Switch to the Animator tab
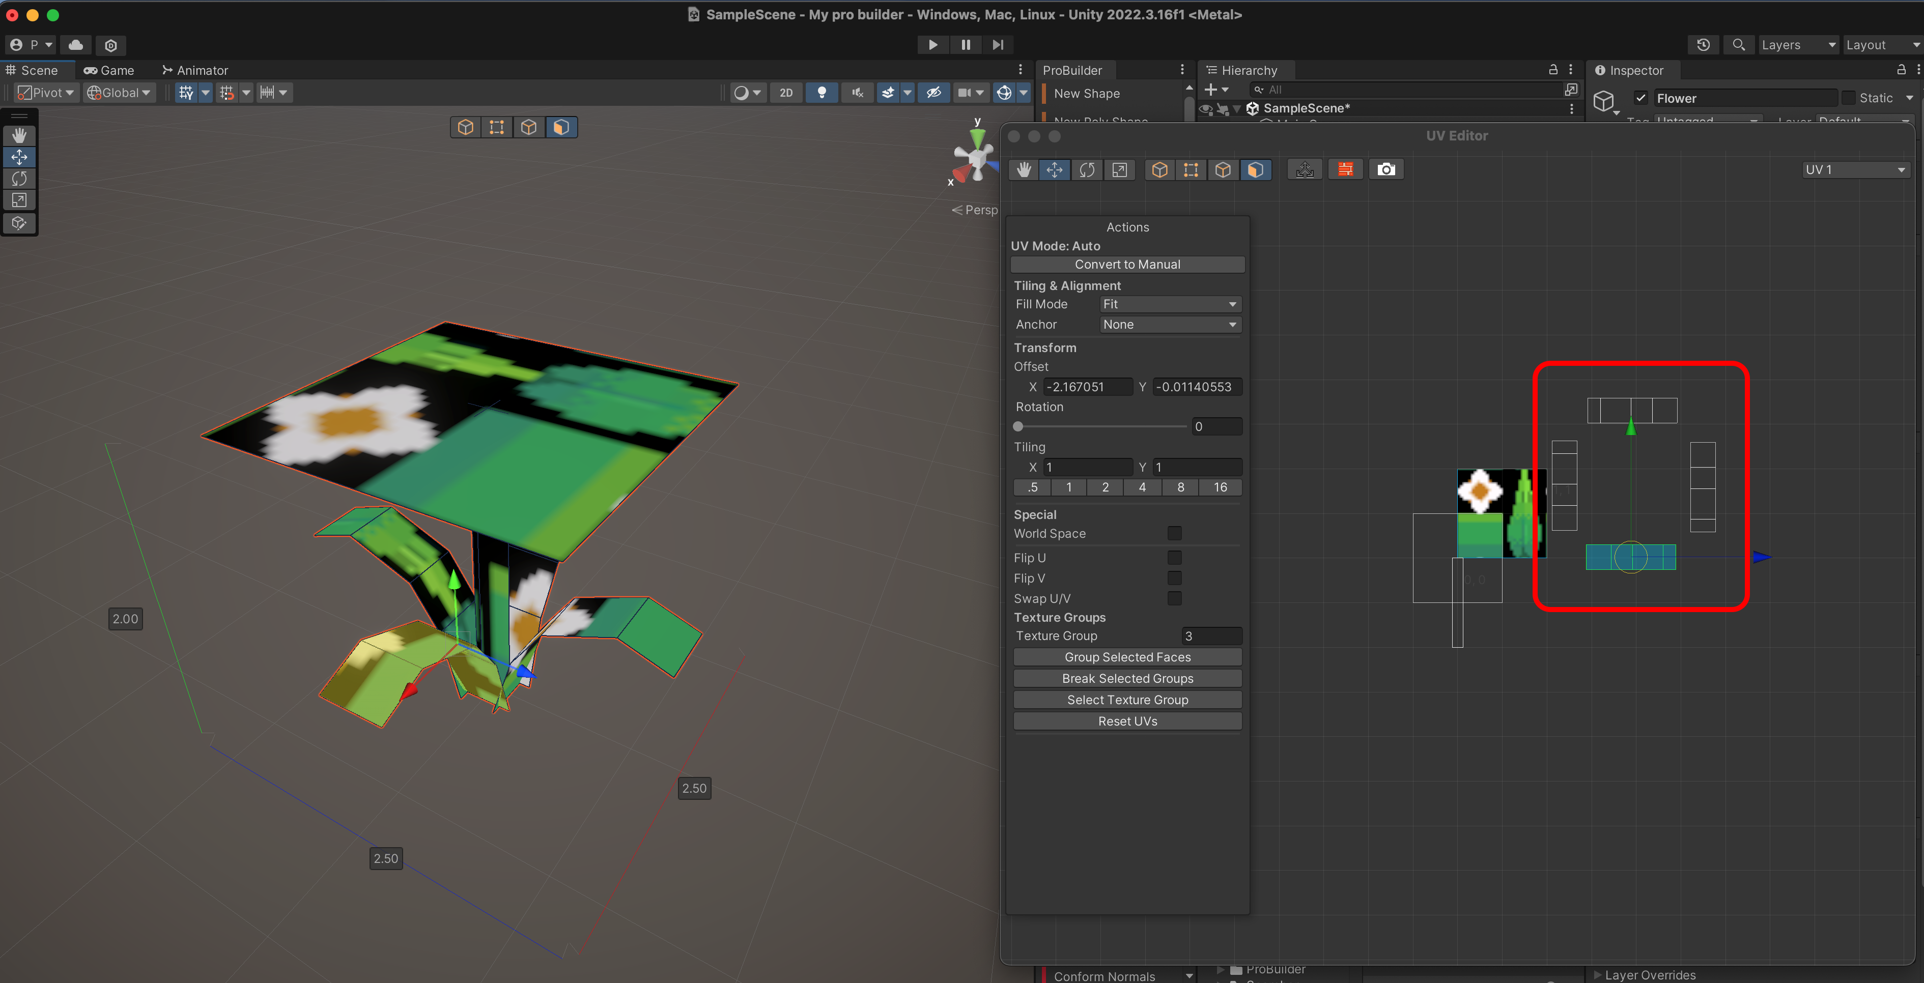1924x983 pixels. pos(195,70)
